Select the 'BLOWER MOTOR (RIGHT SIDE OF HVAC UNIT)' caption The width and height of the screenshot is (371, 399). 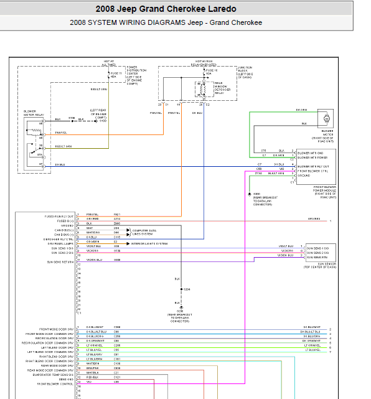(x=322, y=136)
